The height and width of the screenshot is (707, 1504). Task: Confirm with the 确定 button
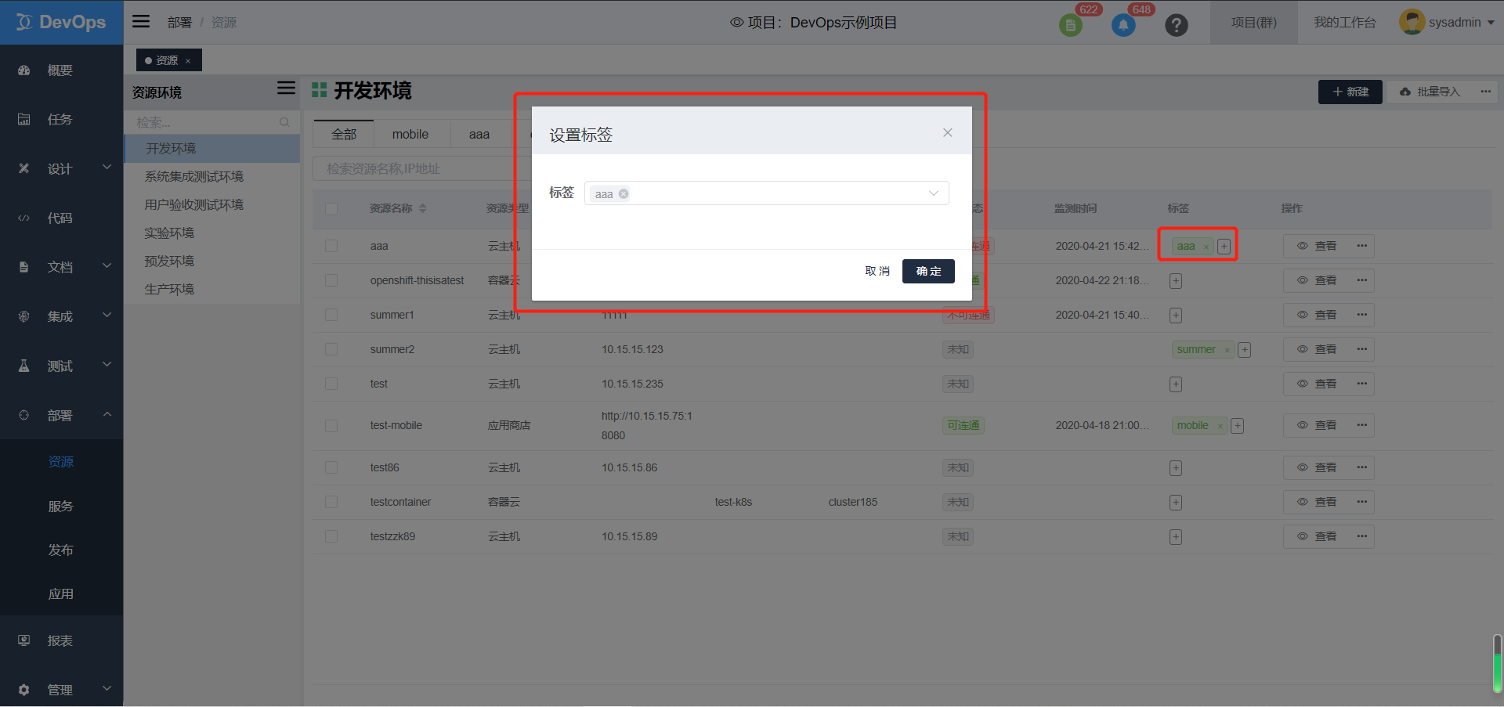pos(928,271)
